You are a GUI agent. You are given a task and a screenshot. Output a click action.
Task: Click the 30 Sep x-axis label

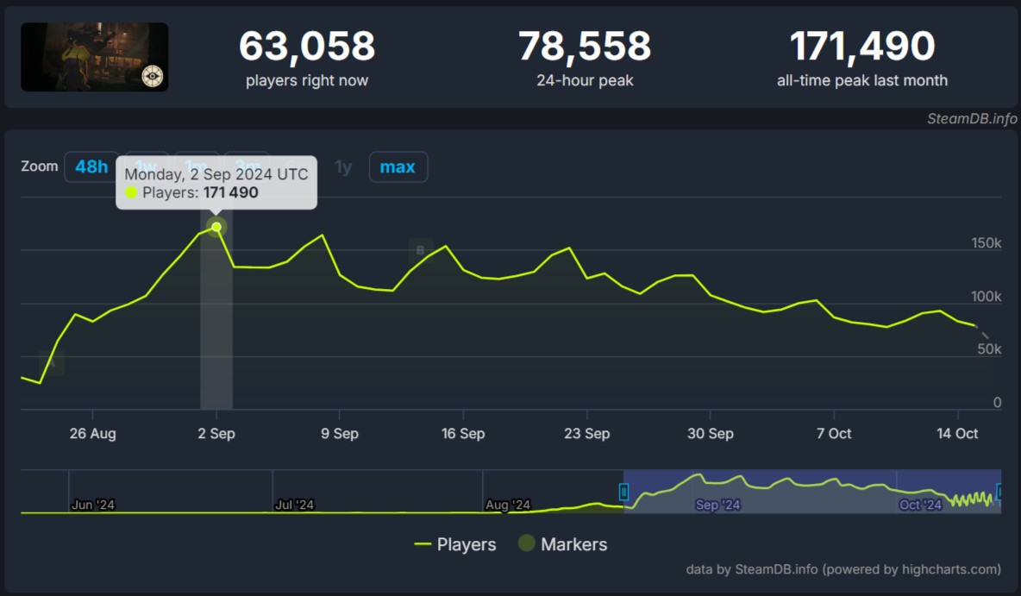tap(711, 433)
